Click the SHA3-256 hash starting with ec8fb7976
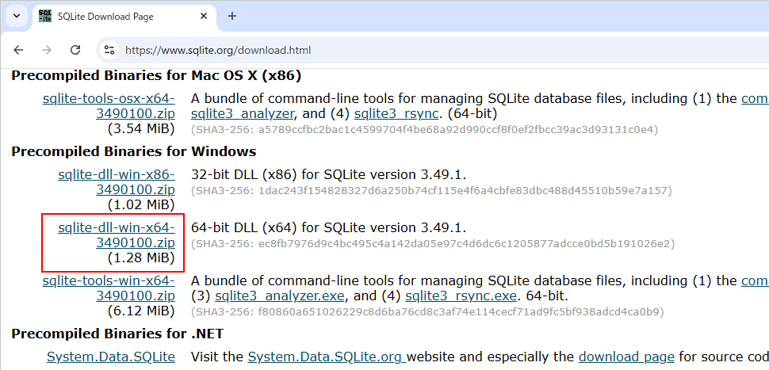This screenshot has width=769, height=370. click(433, 243)
